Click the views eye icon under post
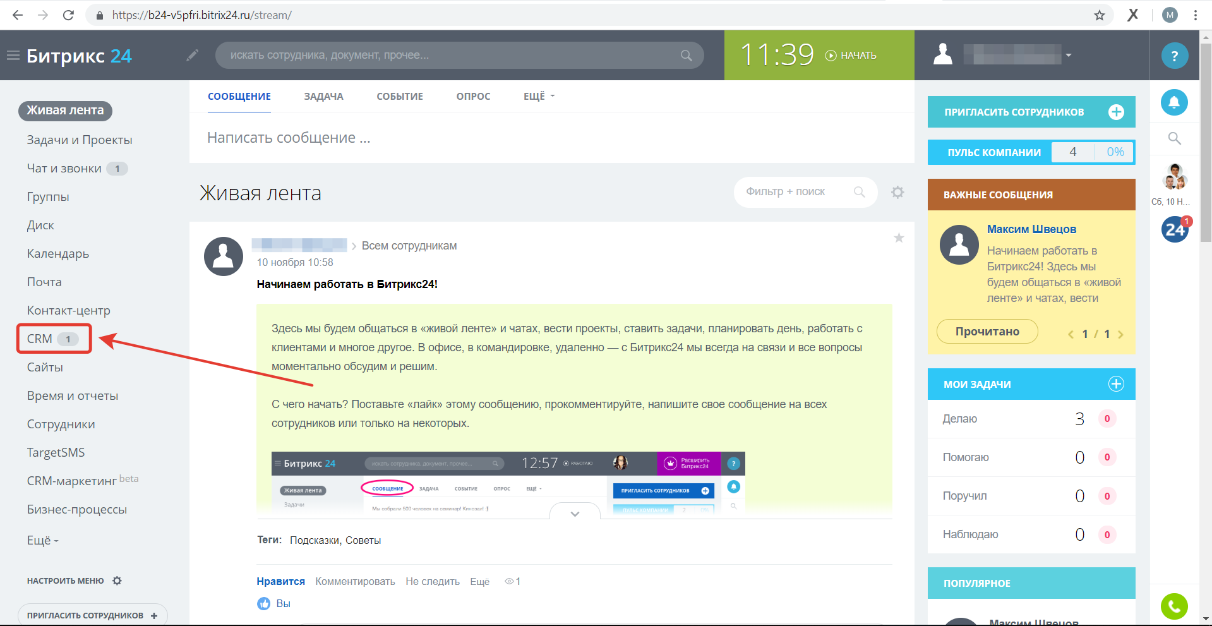The height and width of the screenshot is (626, 1212). pyautogui.click(x=509, y=581)
